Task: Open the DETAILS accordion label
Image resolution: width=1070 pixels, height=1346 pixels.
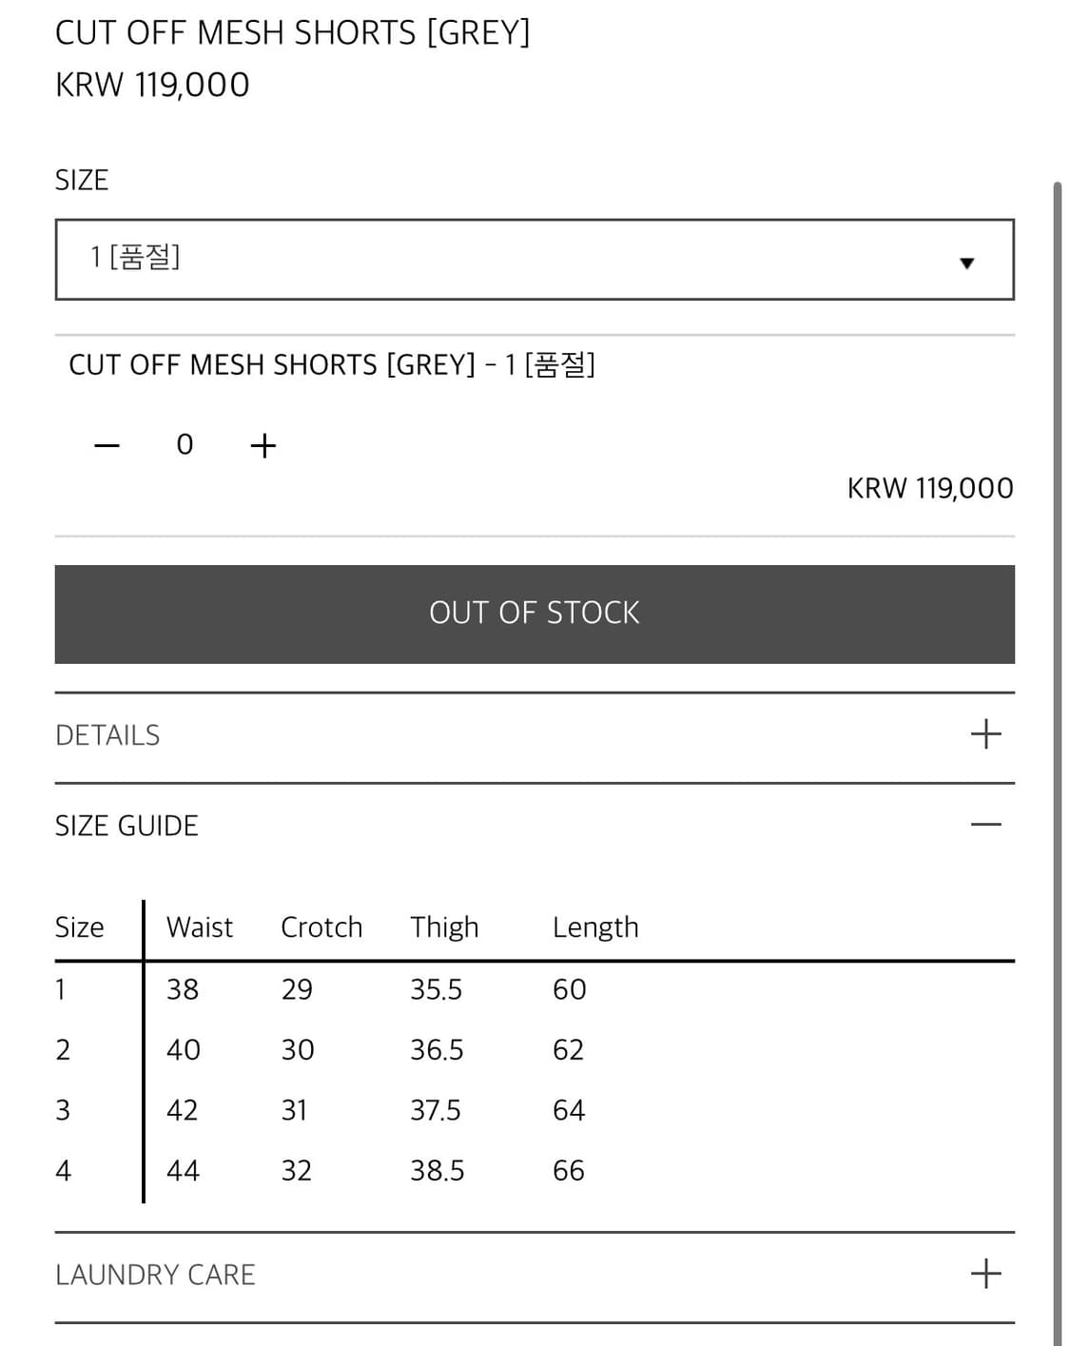Action: click(x=107, y=735)
